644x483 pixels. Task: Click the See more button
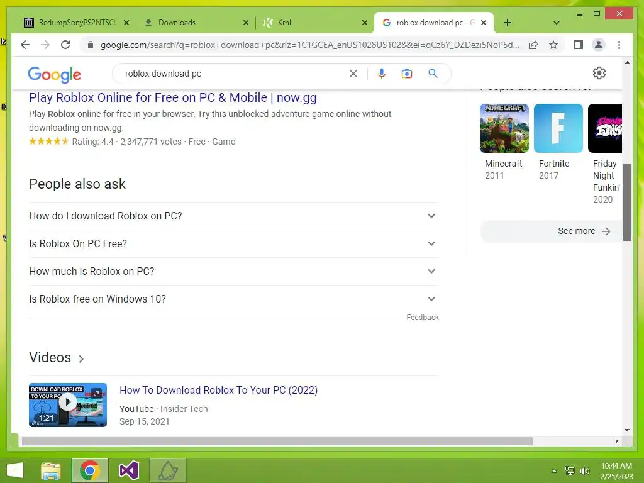pyautogui.click(x=552, y=231)
